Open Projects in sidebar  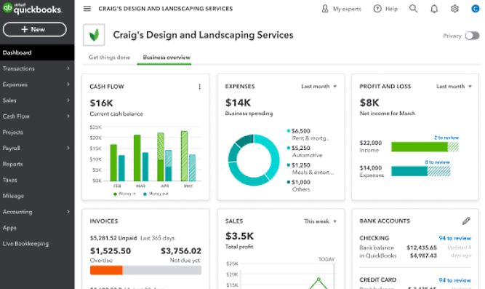(37, 132)
